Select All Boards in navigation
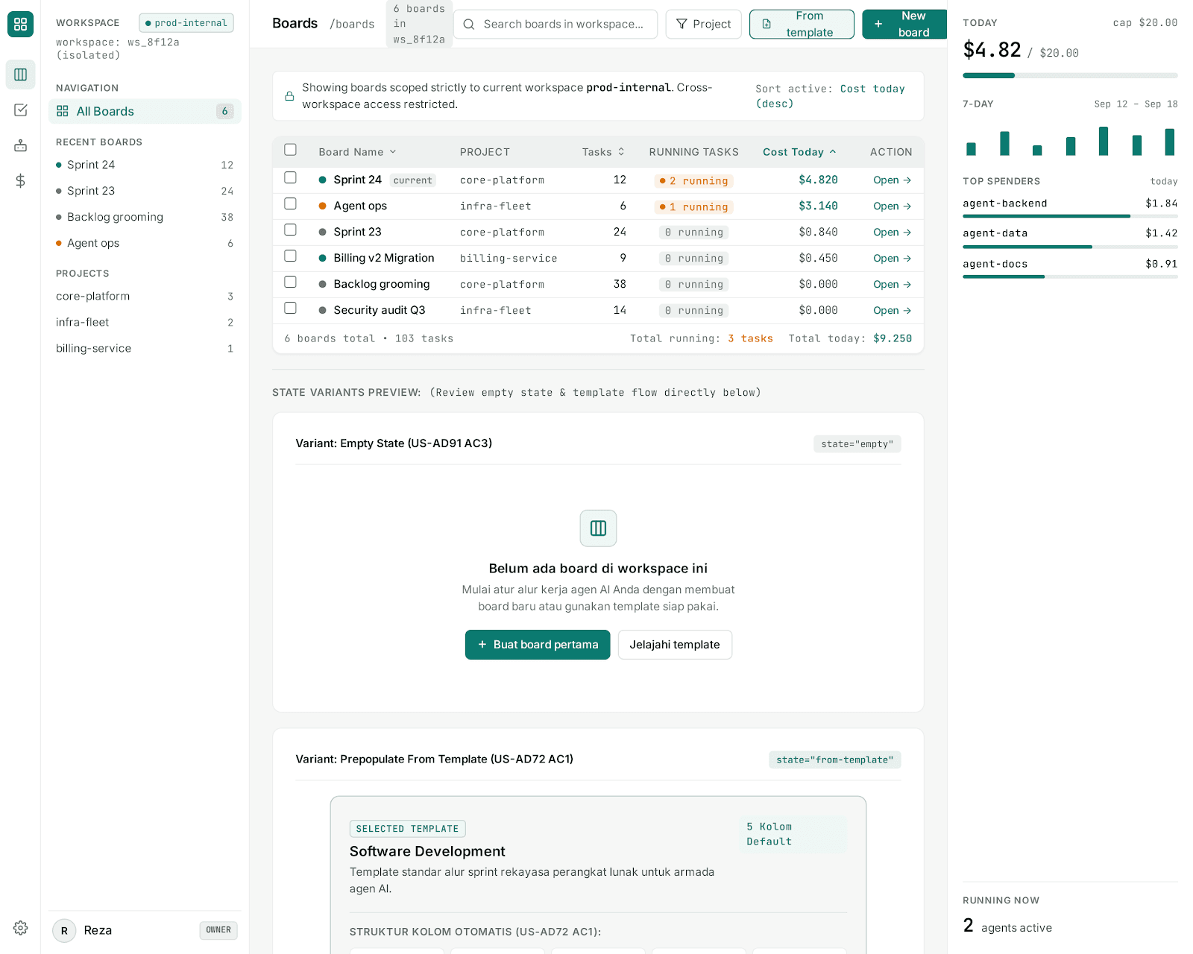Image resolution: width=1193 pixels, height=954 pixels. point(145,111)
